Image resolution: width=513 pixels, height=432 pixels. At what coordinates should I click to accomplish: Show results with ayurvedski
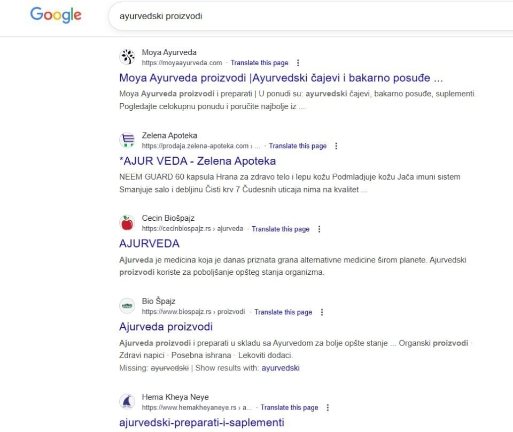pyautogui.click(x=281, y=368)
